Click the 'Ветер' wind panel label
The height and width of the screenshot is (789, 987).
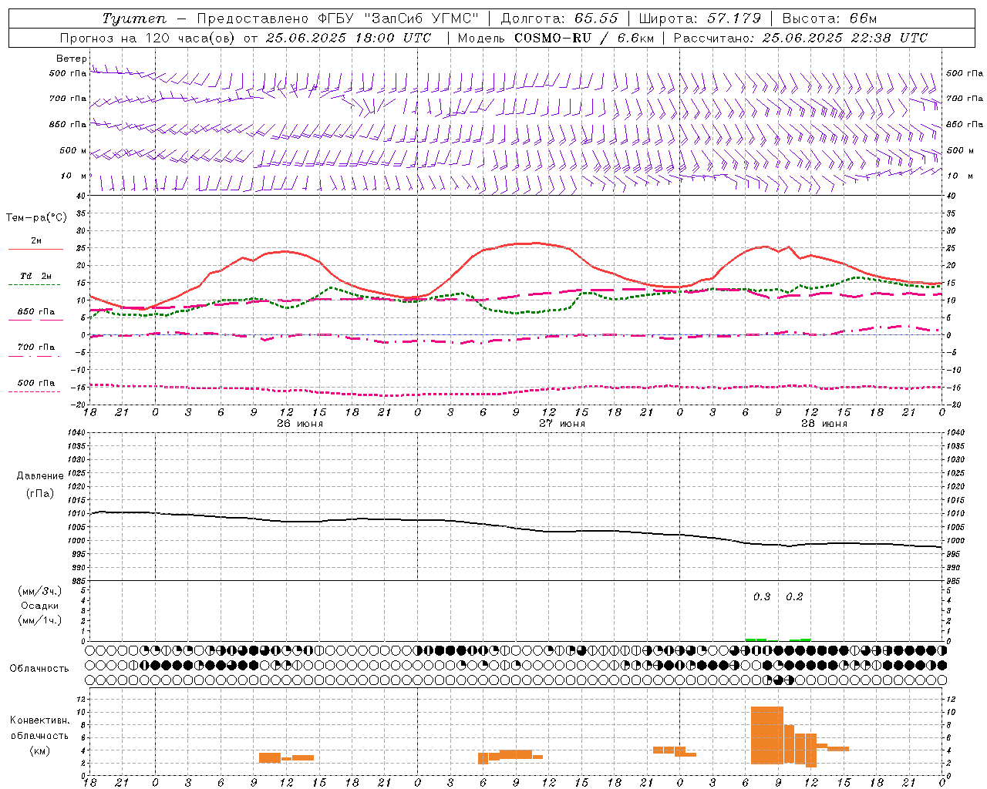tap(71, 59)
